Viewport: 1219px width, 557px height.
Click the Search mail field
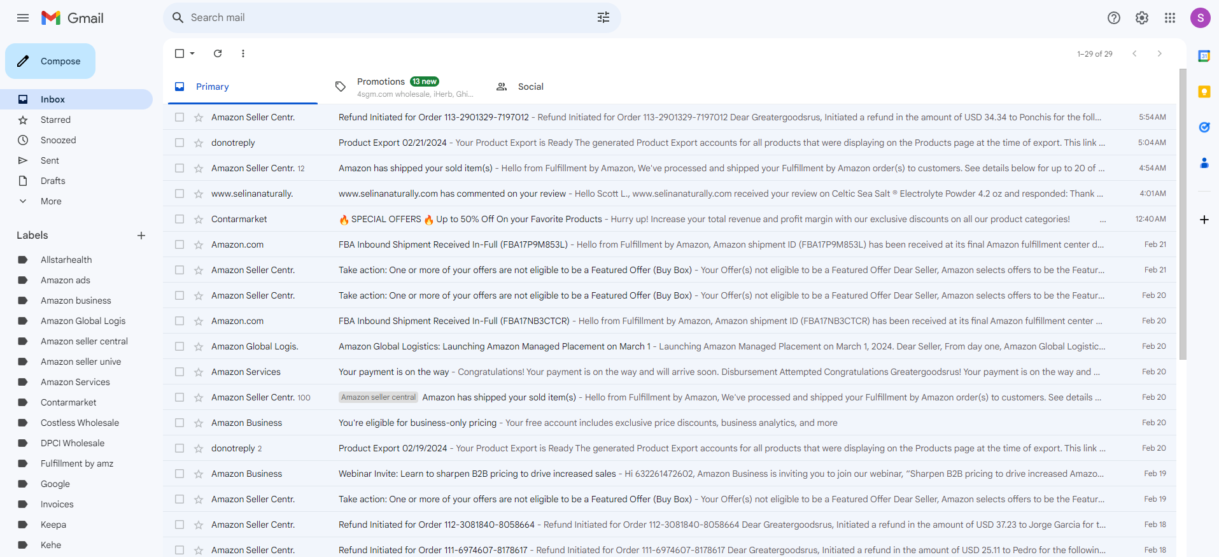point(391,18)
